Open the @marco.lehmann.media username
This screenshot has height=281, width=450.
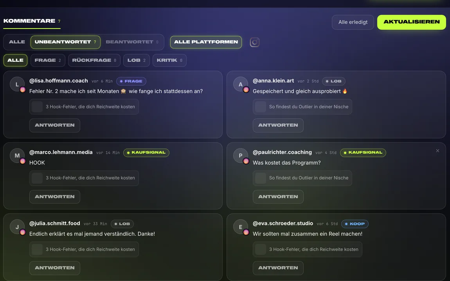(x=61, y=152)
